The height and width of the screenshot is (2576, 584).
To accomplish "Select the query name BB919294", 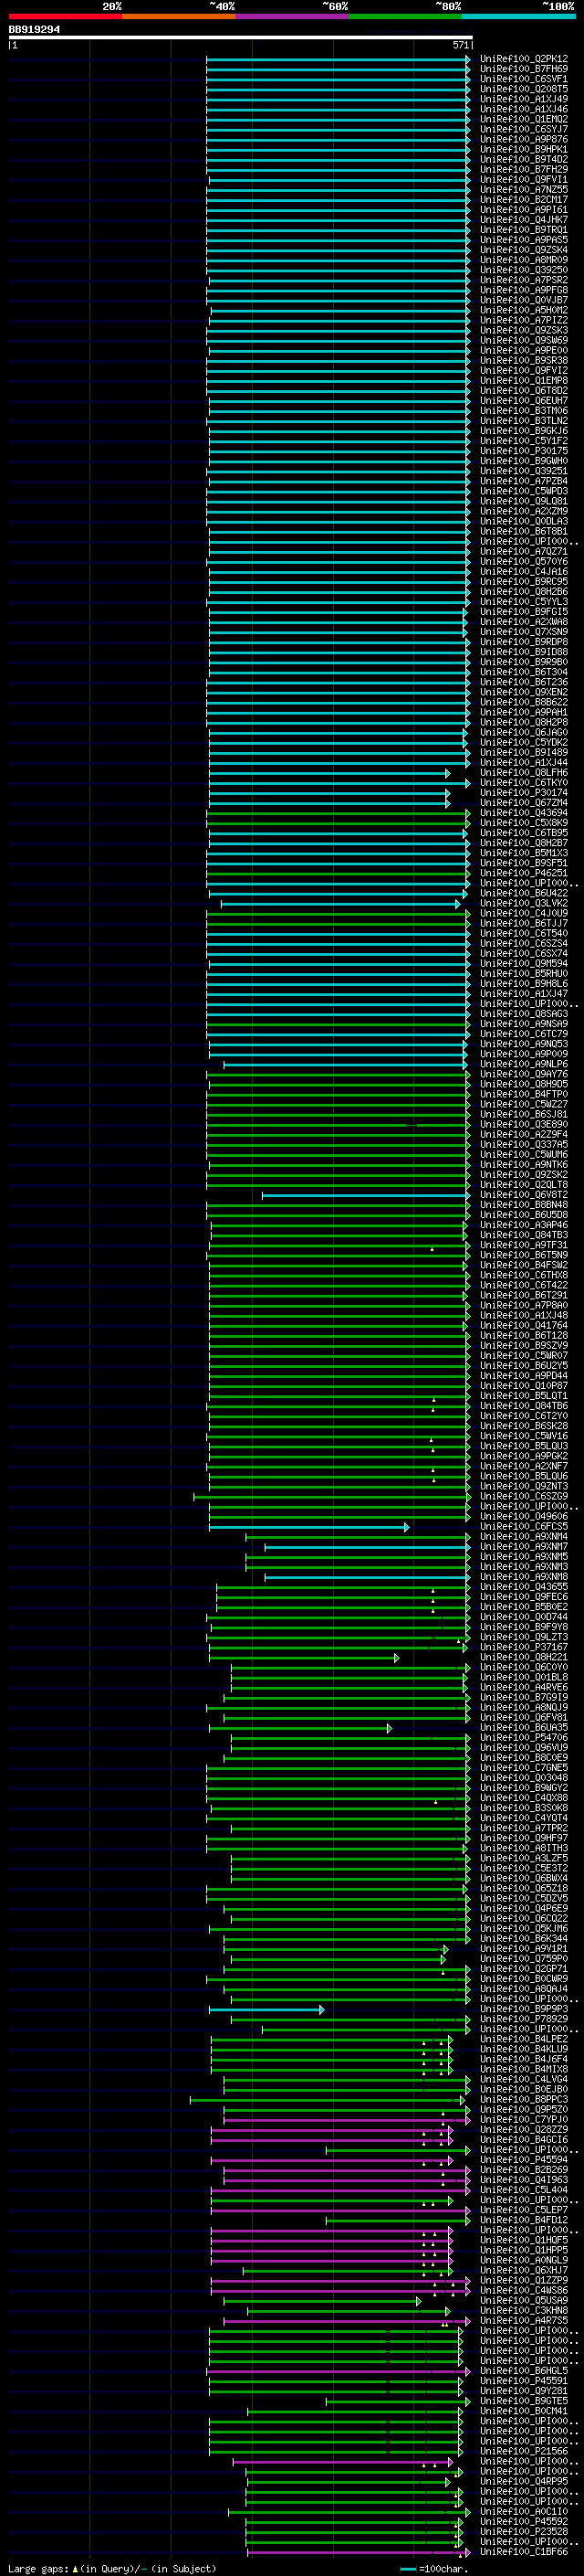I will 34,30.
